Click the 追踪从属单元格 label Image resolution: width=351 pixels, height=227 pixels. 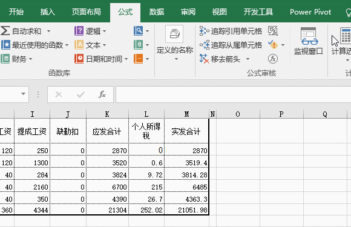pos(237,45)
